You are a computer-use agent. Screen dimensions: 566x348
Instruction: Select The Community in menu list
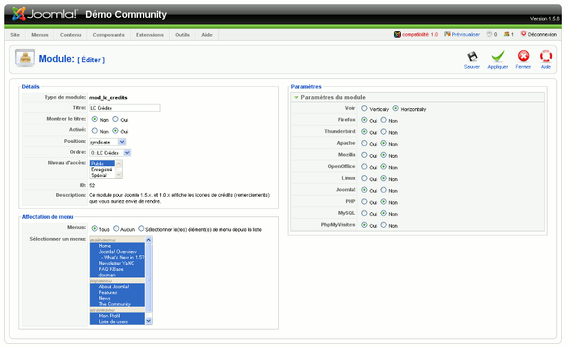(117, 304)
